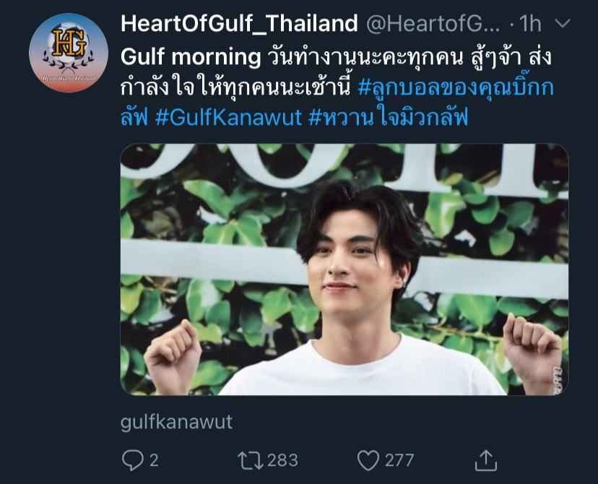Open the @HeartofG... username handle

click(433, 24)
